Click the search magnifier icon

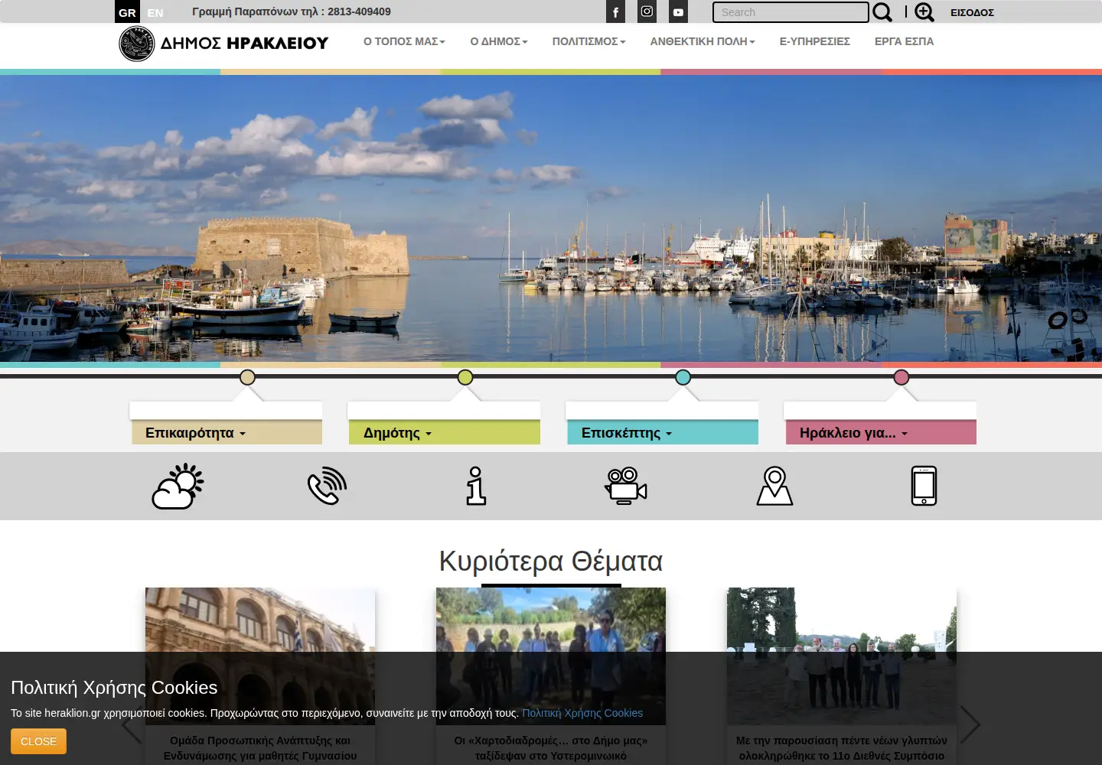(x=882, y=12)
